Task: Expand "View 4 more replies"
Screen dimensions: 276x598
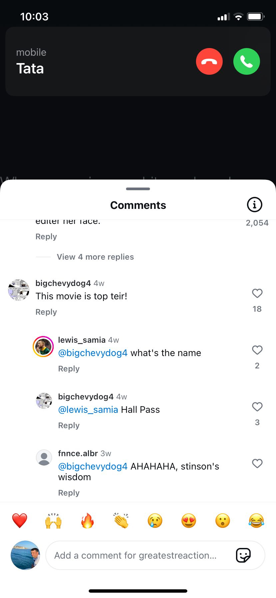Action: (95, 257)
